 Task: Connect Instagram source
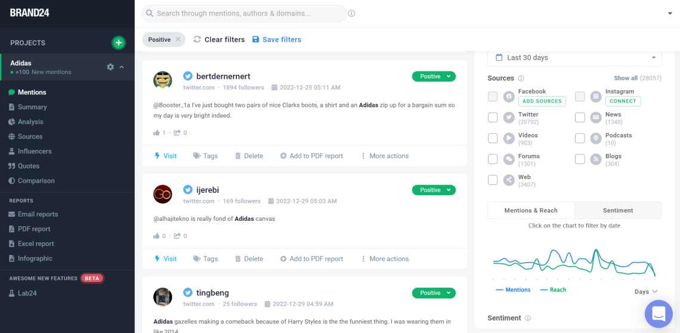click(623, 101)
